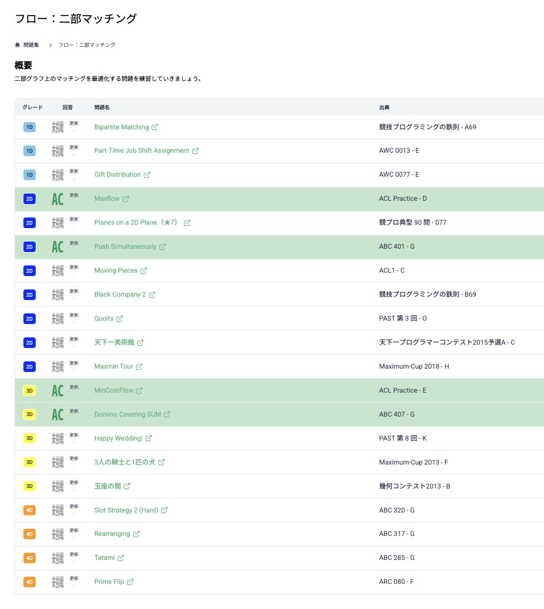Expand 更新 dropdown for Prime Flip row
544x609 pixels.
click(x=74, y=582)
